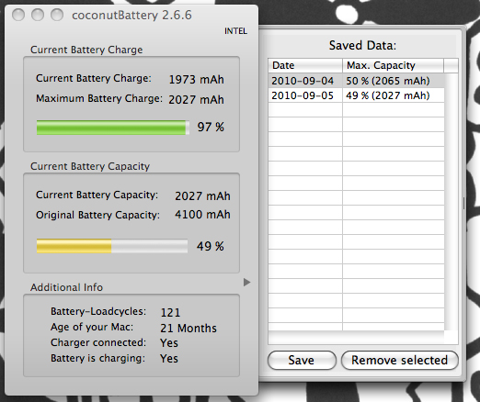The height and width of the screenshot is (402, 480).
Task: Click the Maximum Battery Charge 2027 mAh value
Action: coord(196,100)
